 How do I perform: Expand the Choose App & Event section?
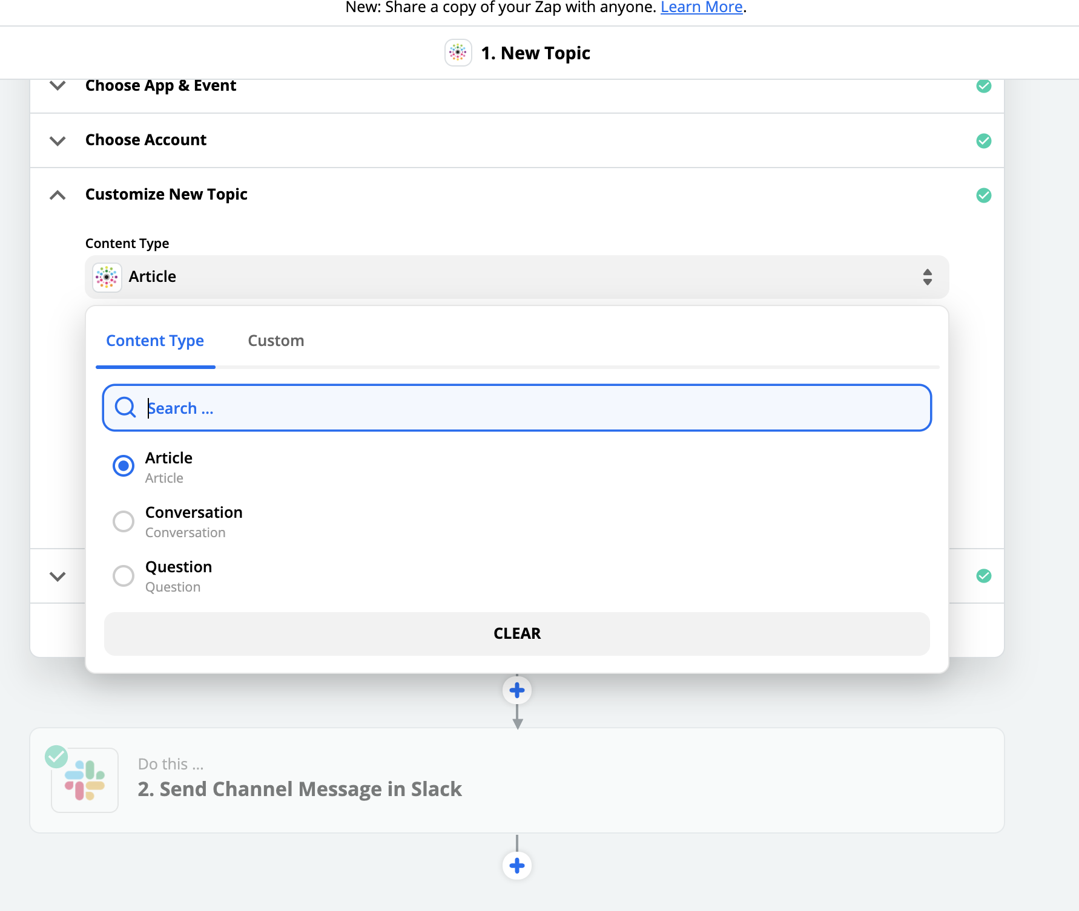pyautogui.click(x=58, y=86)
